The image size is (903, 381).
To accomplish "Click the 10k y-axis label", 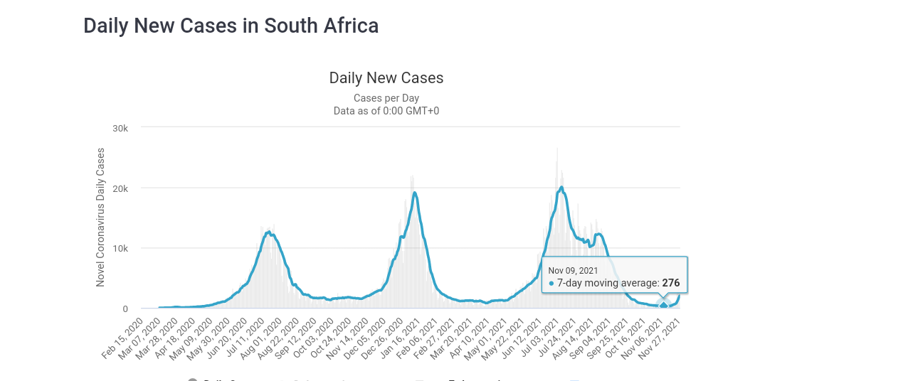I will coord(120,248).
